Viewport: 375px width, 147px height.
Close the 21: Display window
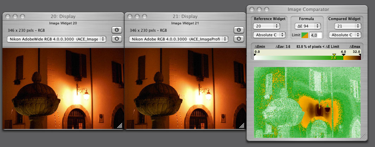click(x=129, y=17)
